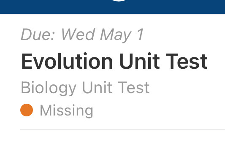Click the word Evolution in bold title
Screen dimensions: 225x164
pyautogui.click(x=67, y=61)
